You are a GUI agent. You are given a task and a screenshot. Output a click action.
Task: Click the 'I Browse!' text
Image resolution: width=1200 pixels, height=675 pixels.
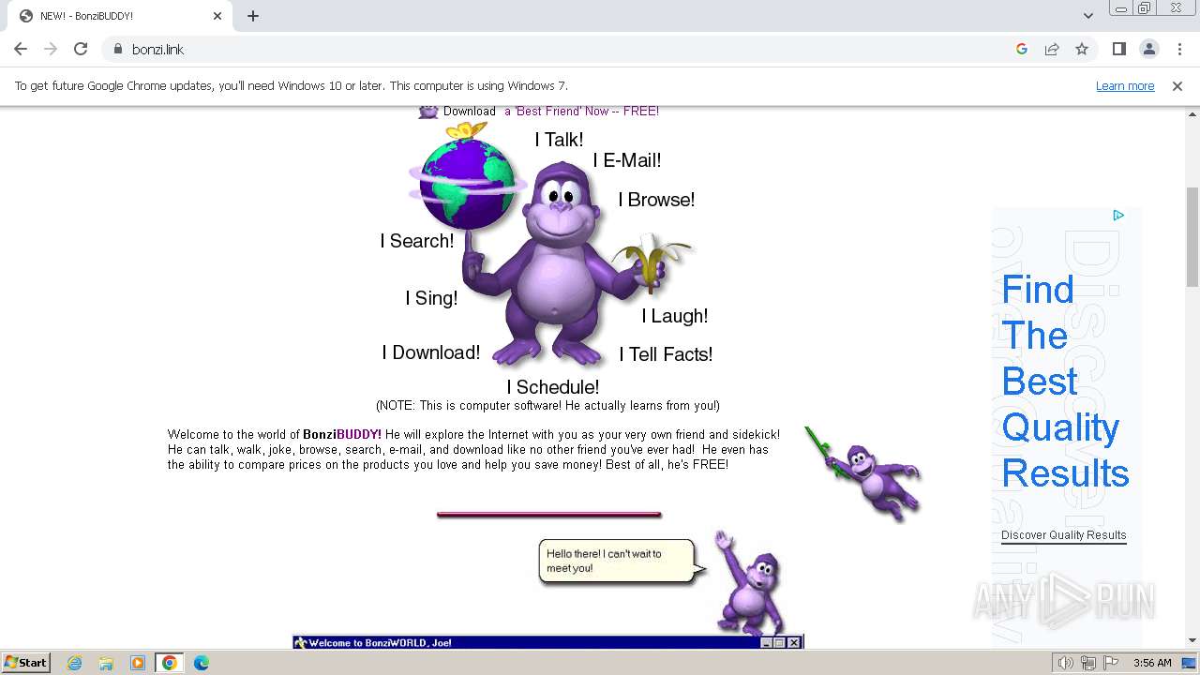pyautogui.click(x=656, y=200)
